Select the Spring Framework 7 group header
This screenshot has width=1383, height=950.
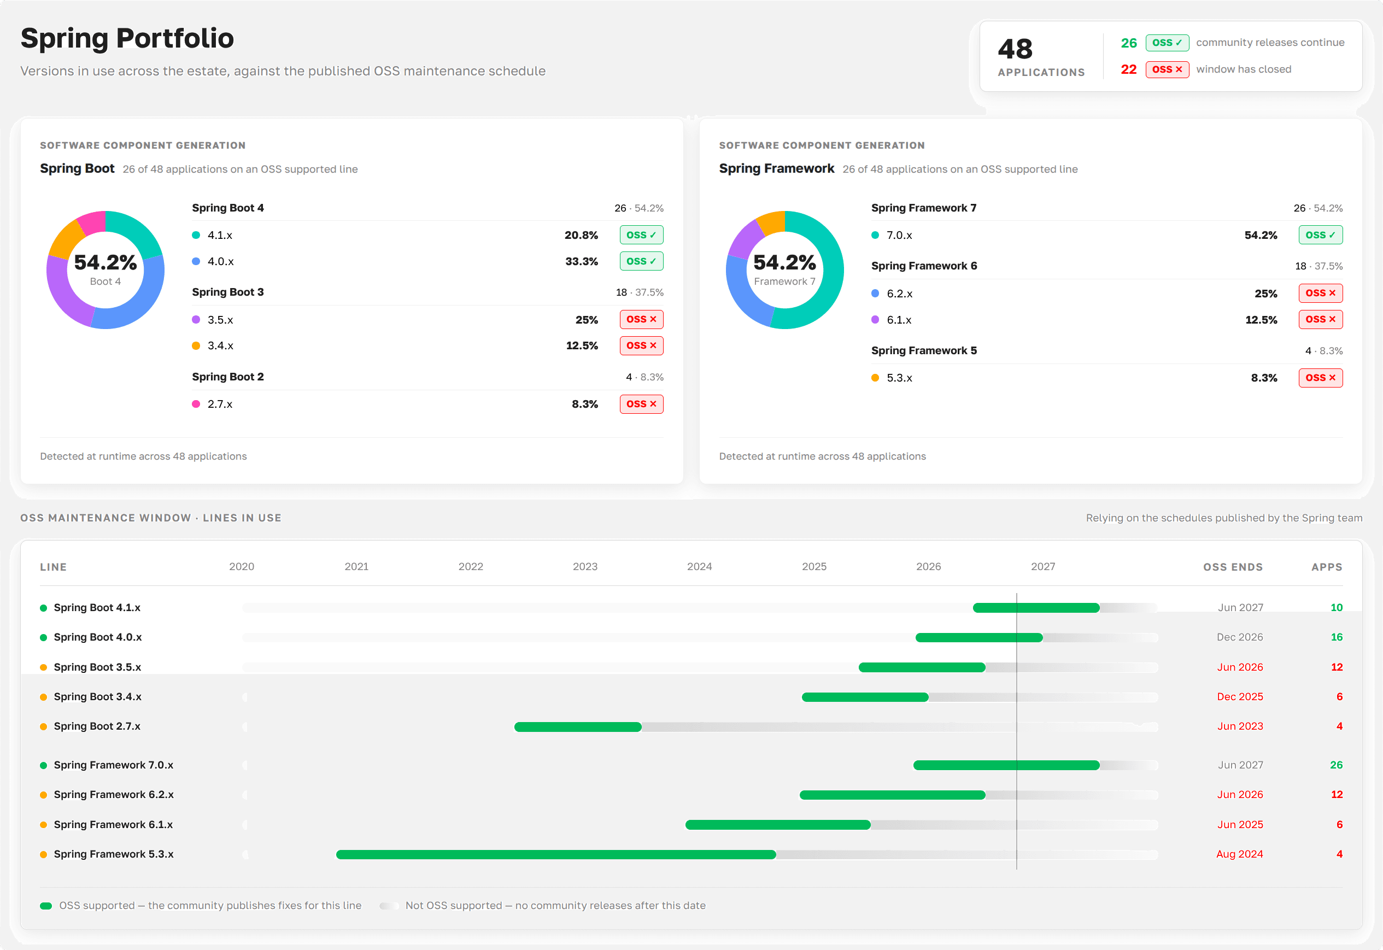[x=1107, y=208]
